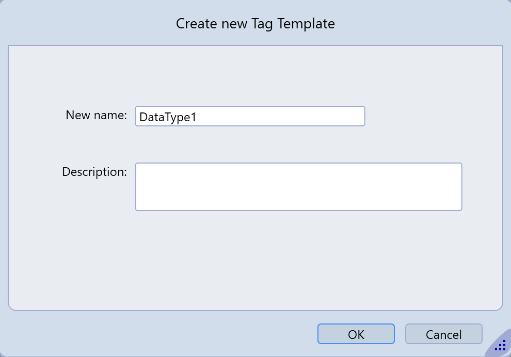
Task: Click the resize grip in the dialog corner
Action: [500, 346]
